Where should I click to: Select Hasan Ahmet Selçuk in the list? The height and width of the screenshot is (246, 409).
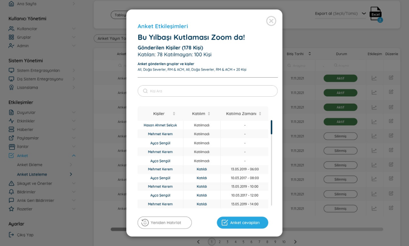tap(160, 125)
